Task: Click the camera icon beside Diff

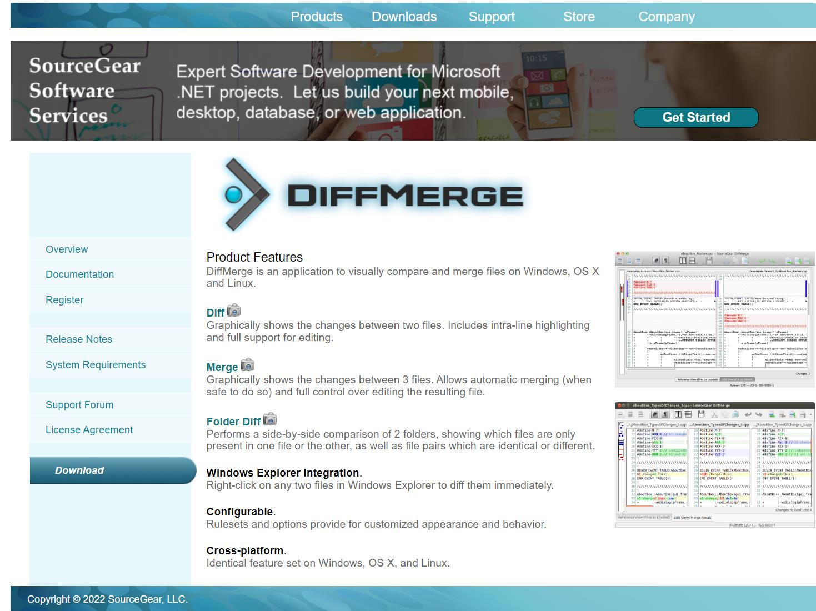Action: [x=234, y=311]
